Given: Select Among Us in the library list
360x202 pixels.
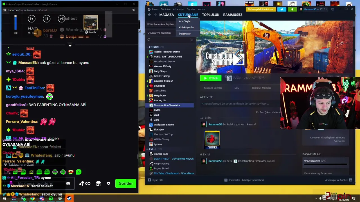Looking at the screenshot, I should click(x=160, y=100).
